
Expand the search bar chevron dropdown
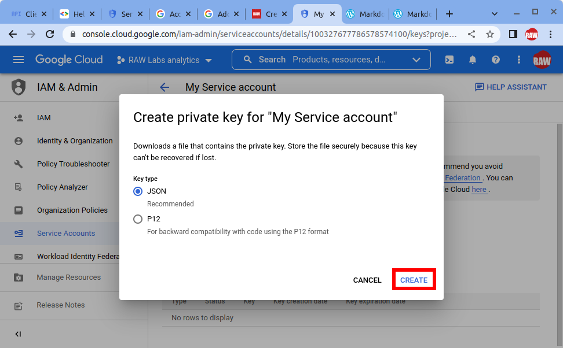(416, 60)
